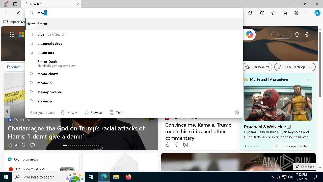Choose the steamcmd suggestion
323x182 pixels.
(x=134, y=53)
